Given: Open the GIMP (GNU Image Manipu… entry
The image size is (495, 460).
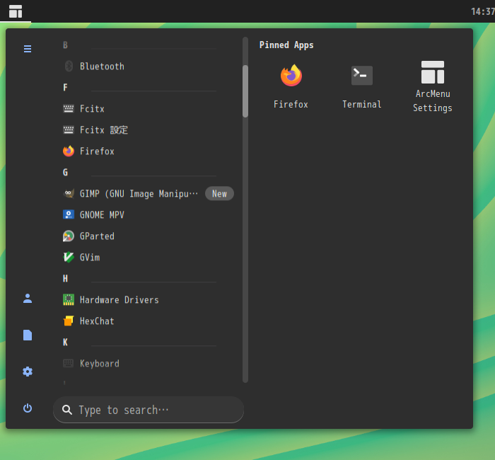Looking at the screenshot, I should click(148, 193).
